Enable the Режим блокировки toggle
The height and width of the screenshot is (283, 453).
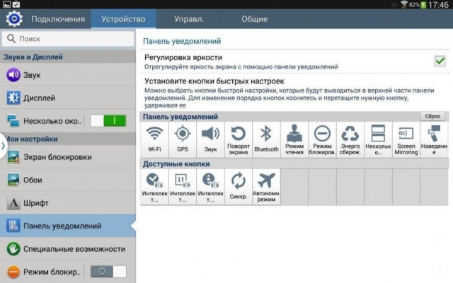click(105, 272)
